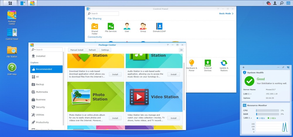The width and height of the screenshot is (293, 137).
Task: Click Refresh button in Package Center
Action: click(x=92, y=50)
